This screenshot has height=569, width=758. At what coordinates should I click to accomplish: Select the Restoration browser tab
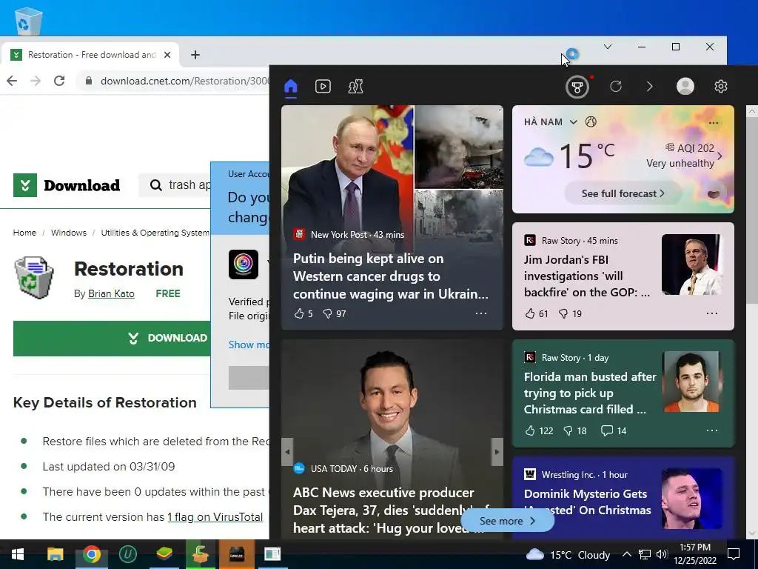(91, 55)
